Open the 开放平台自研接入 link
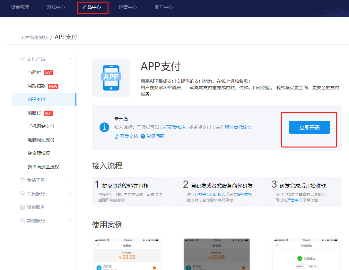Screen dimensions: 349x270 pos(210,194)
